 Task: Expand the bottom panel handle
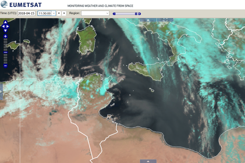click(x=148, y=161)
